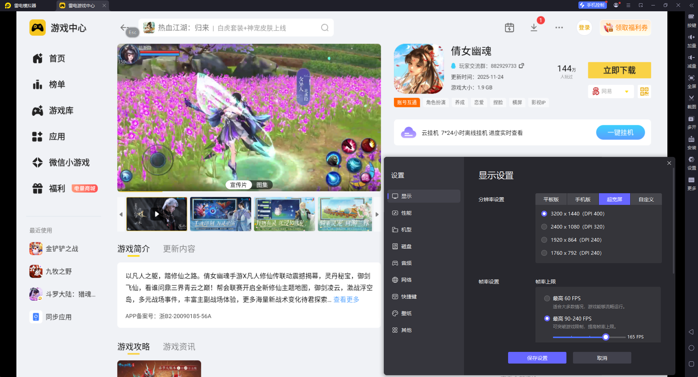Open 磁盘 disk settings
698x377 pixels.
pyautogui.click(x=424, y=246)
